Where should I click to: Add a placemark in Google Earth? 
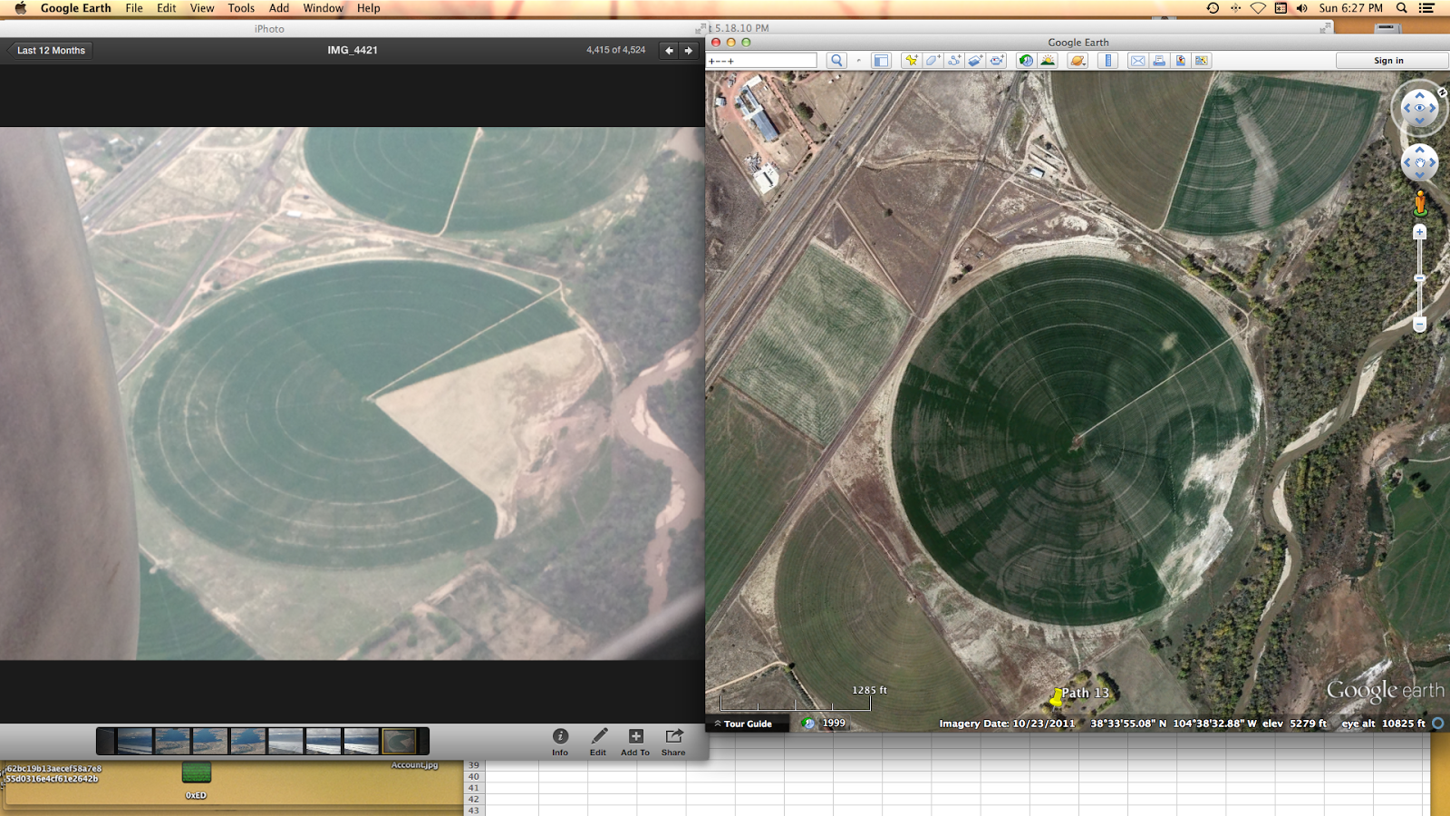point(911,61)
